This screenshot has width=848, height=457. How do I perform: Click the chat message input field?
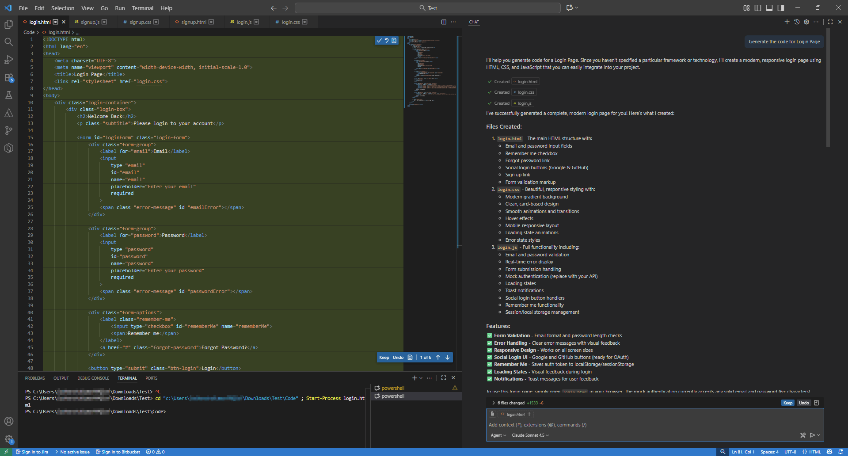[x=655, y=425]
